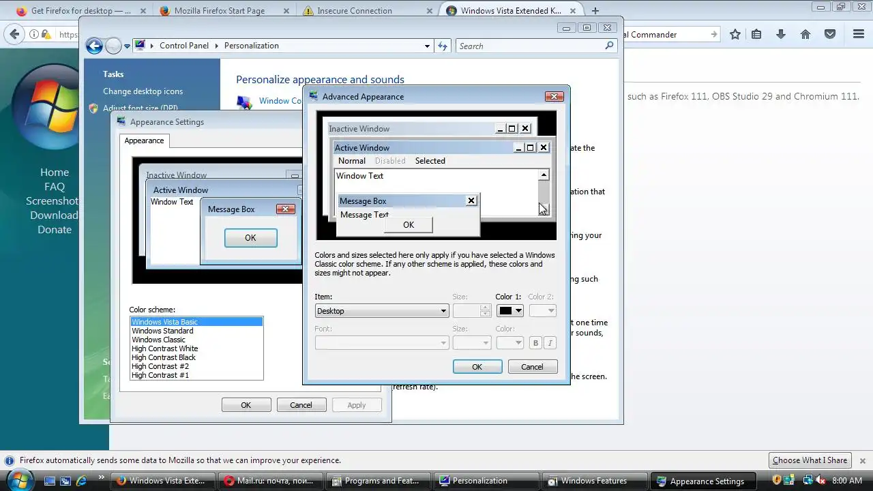Viewport: 873px width, 491px height.
Task: Click site info icon in Firefox address bar
Action: point(34,34)
